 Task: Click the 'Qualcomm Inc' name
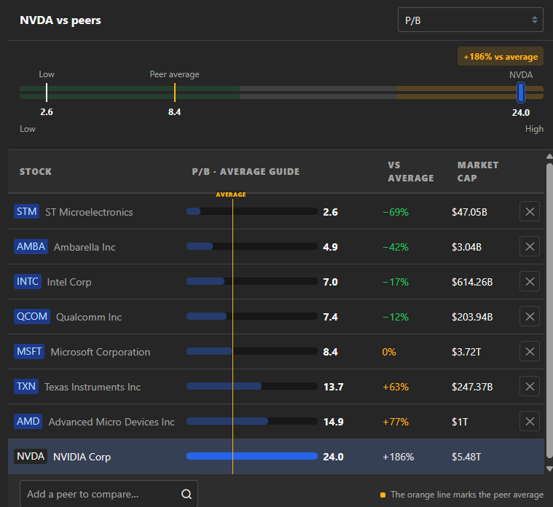pyautogui.click(x=89, y=317)
